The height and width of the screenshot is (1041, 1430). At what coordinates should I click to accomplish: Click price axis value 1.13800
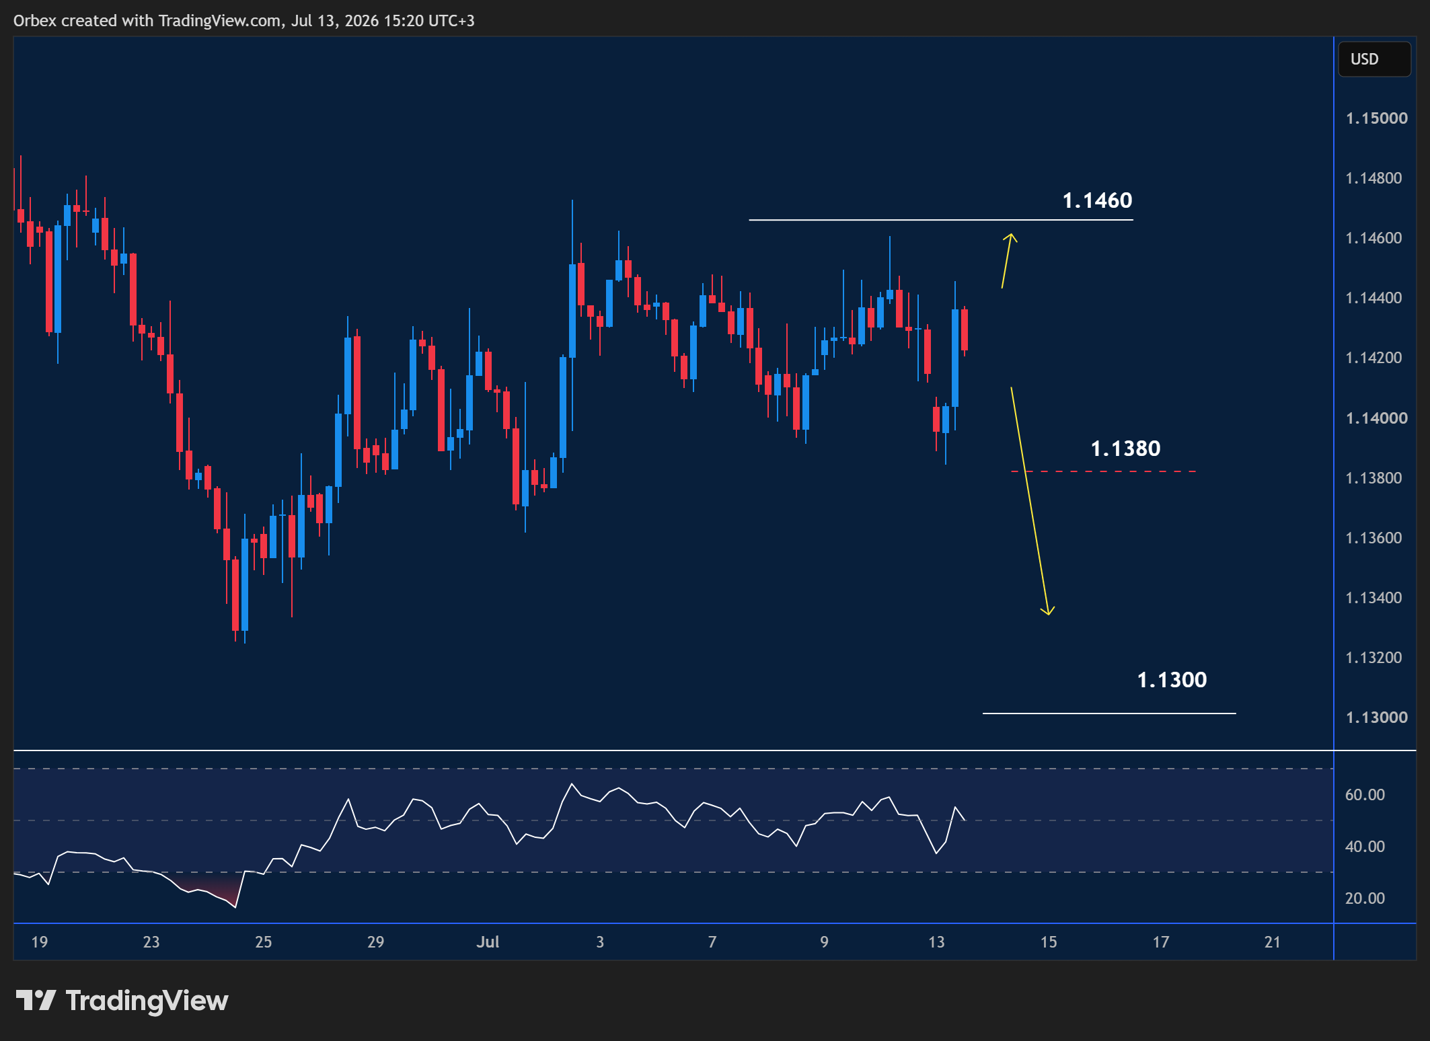point(1373,478)
